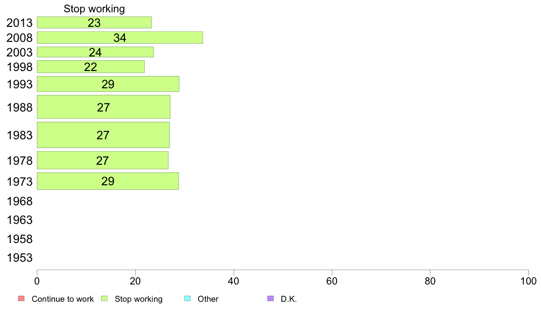Select the 1998 bar showing 22
541x335 pixels.
(x=91, y=67)
